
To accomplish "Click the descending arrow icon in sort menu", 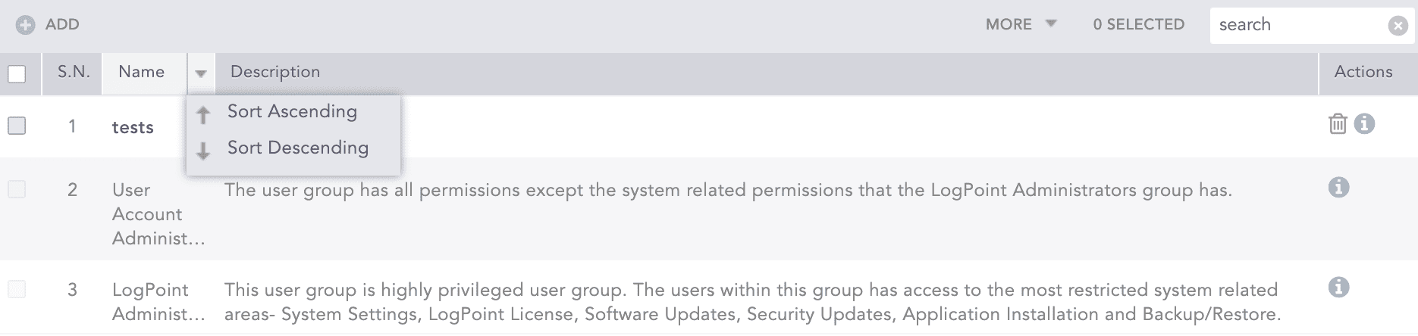I will point(203,151).
